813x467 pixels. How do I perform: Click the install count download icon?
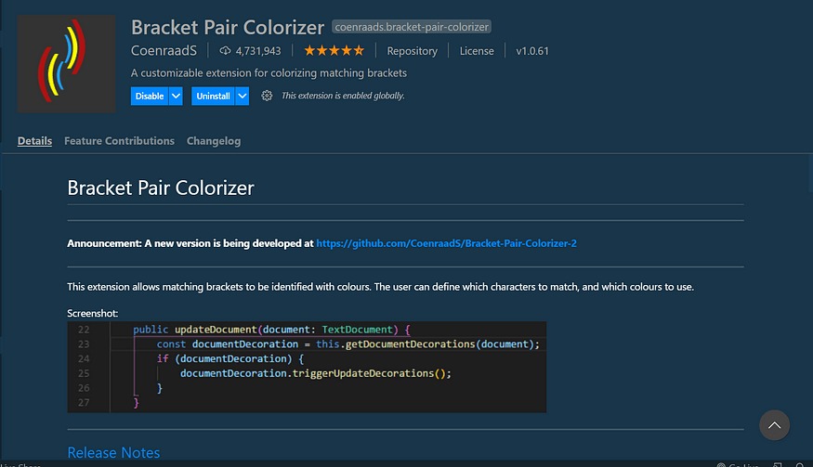pos(225,51)
